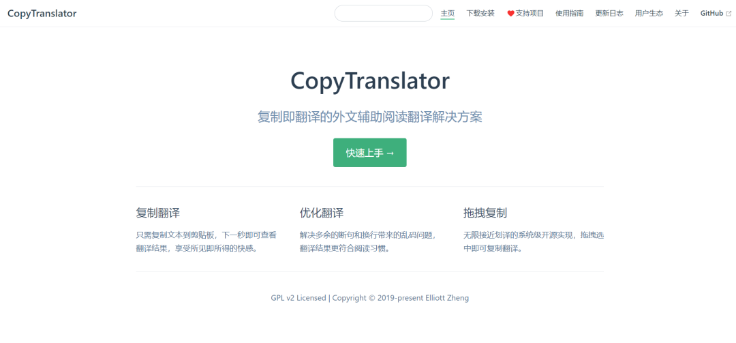
Task: Click the red heart icon before 支持项目
Action: click(x=510, y=14)
